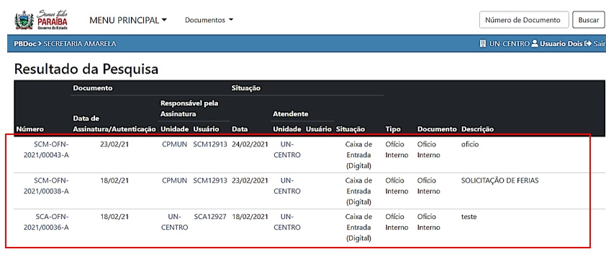Click CPMUN unit in the 00043-A row

(175, 144)
